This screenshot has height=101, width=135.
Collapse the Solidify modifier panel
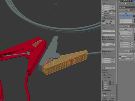pos(120,26)
